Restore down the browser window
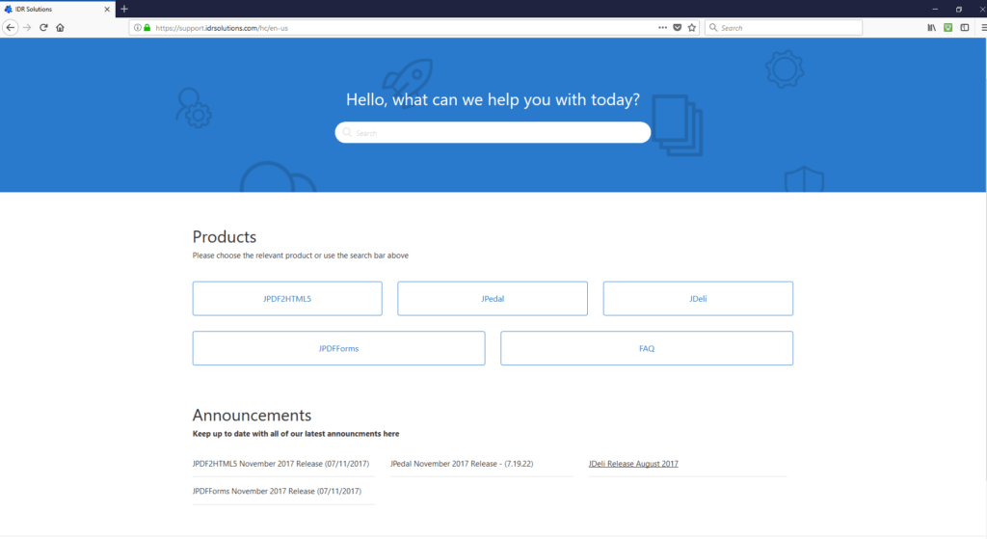This screenshot has height=539, width=987. click(x=959, y=9)
